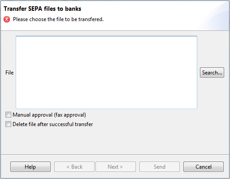Enable the Manual approval checkbox

(8, 115)
